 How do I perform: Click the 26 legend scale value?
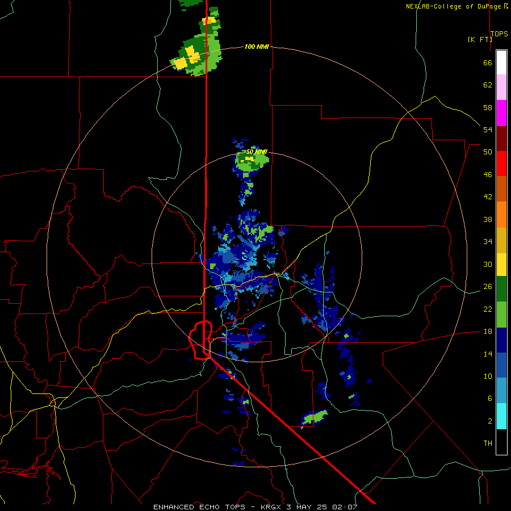pos(488,287)
